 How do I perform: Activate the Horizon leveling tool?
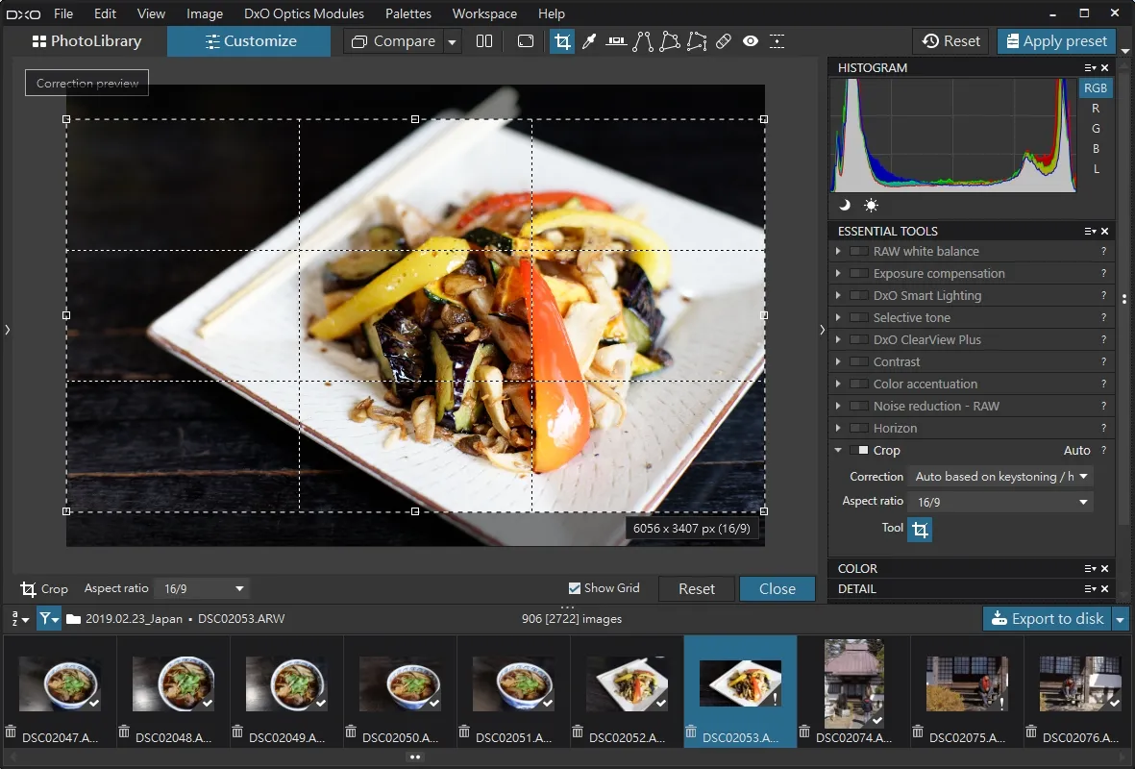pyautogui.click(x=616, y=41)
